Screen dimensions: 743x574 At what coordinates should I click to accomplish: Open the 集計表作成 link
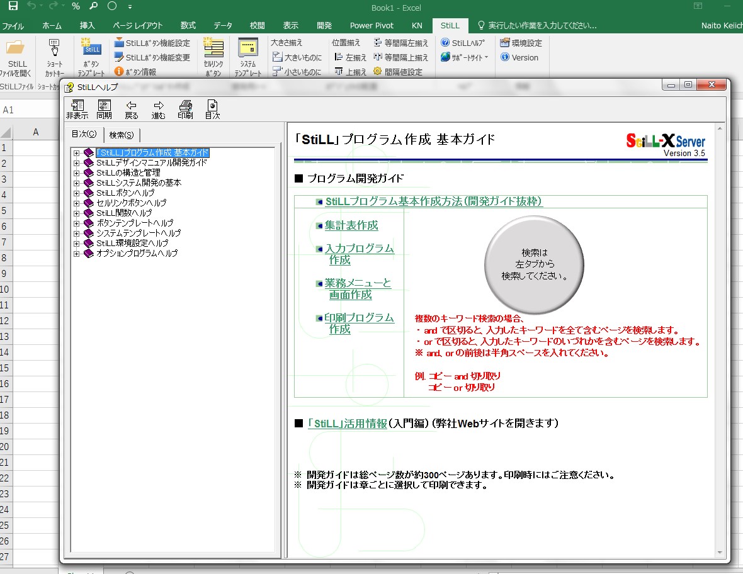pyautogui.click(x=351, y=225)
